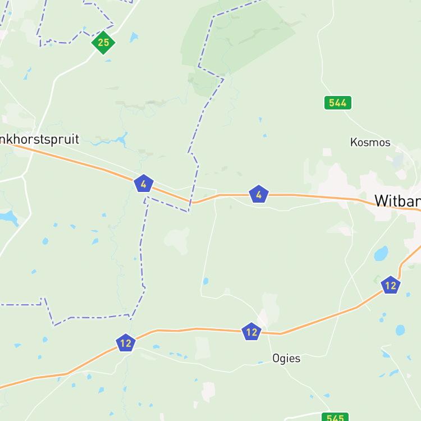Select the Witbank city label

pyautogui.click(x=397, y=200)
